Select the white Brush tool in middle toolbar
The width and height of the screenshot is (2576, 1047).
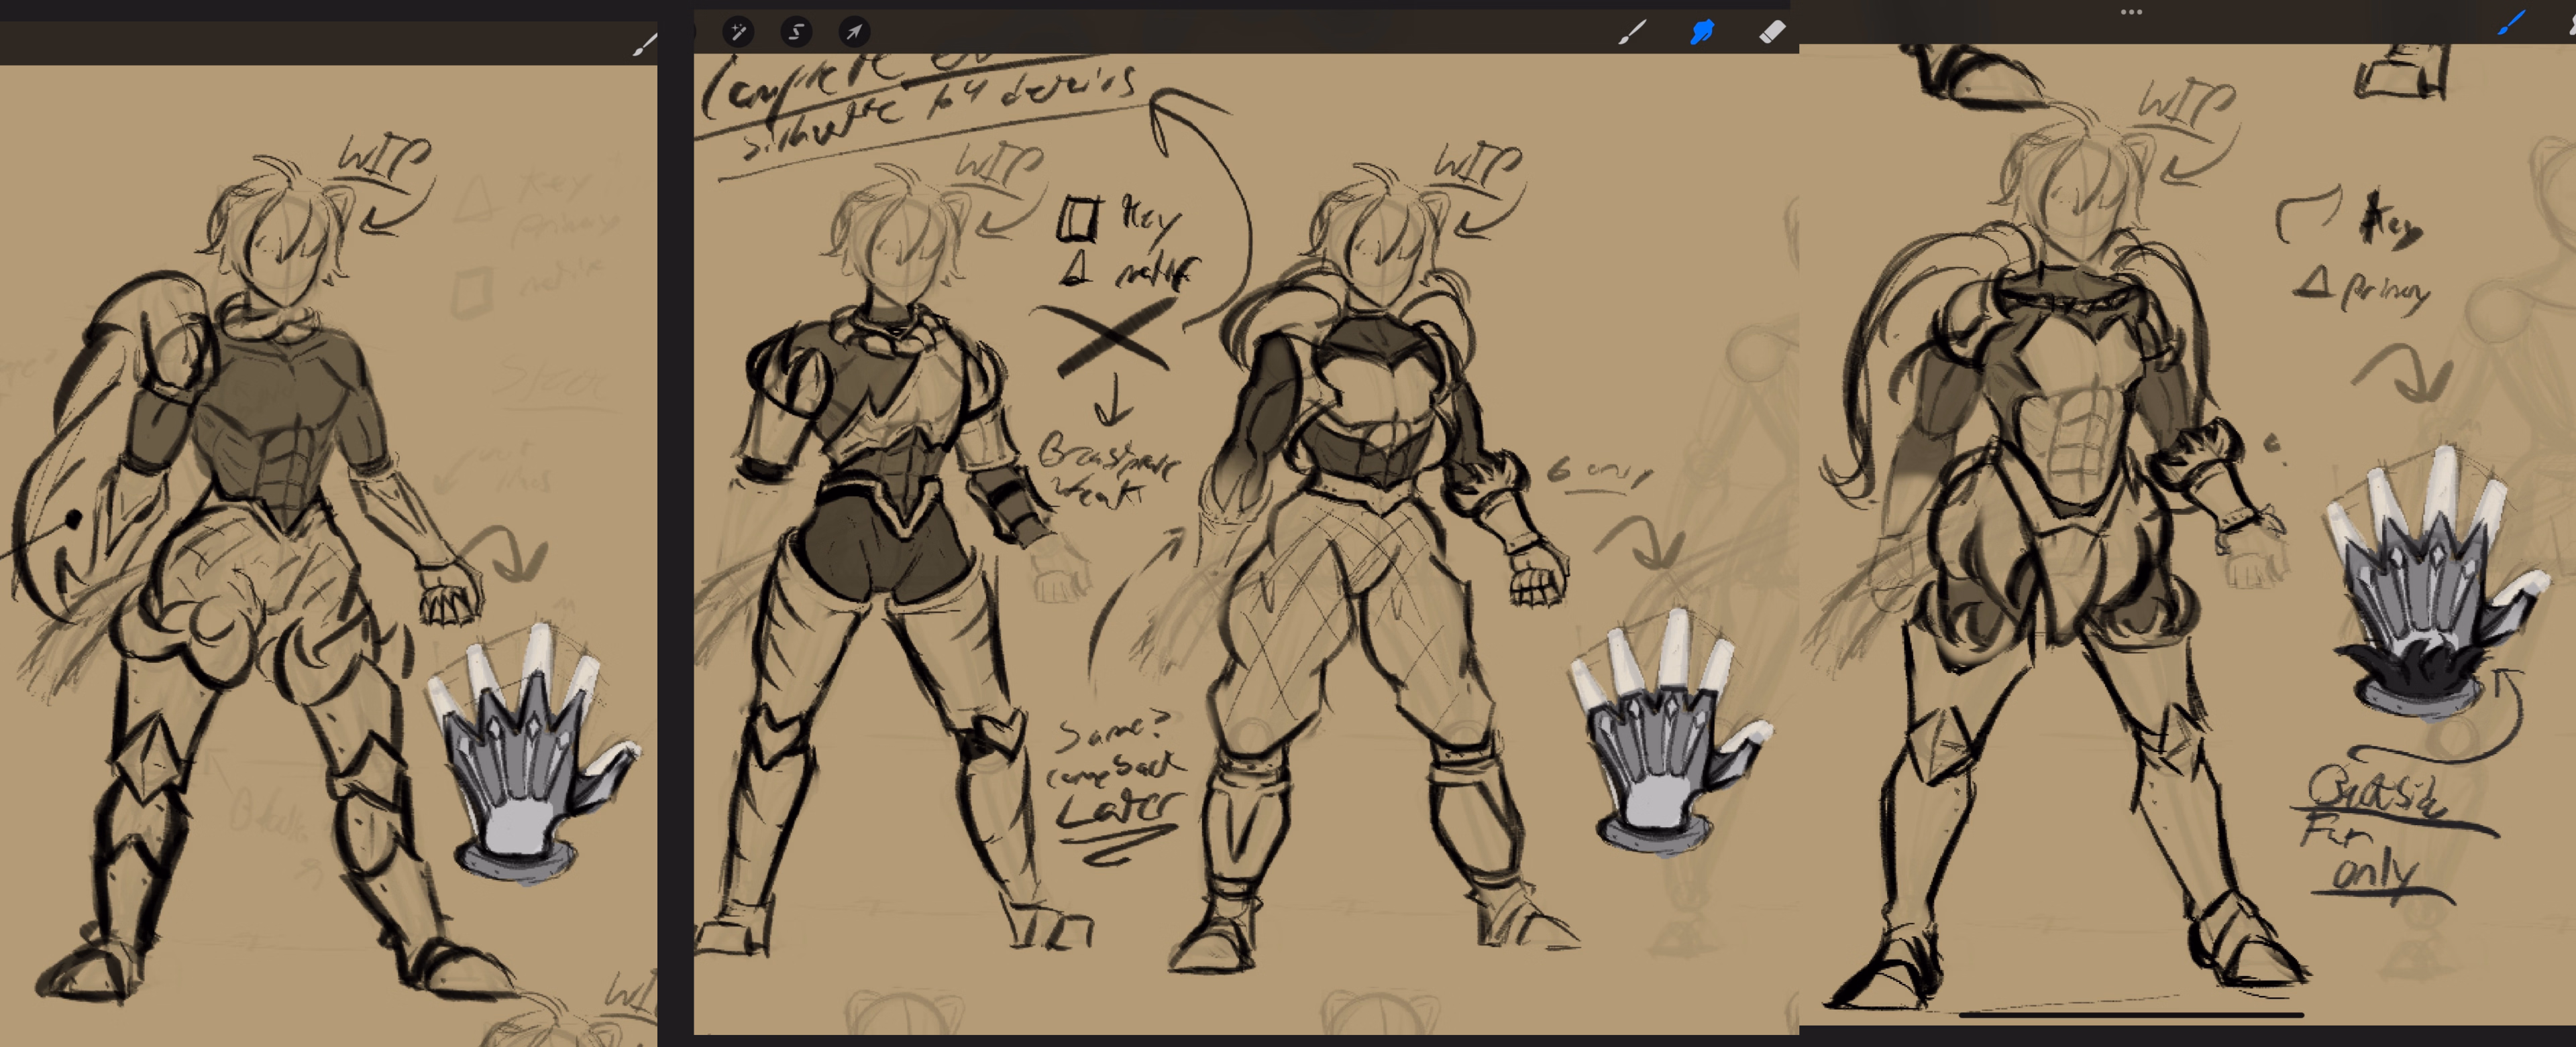pos(1631,33)
